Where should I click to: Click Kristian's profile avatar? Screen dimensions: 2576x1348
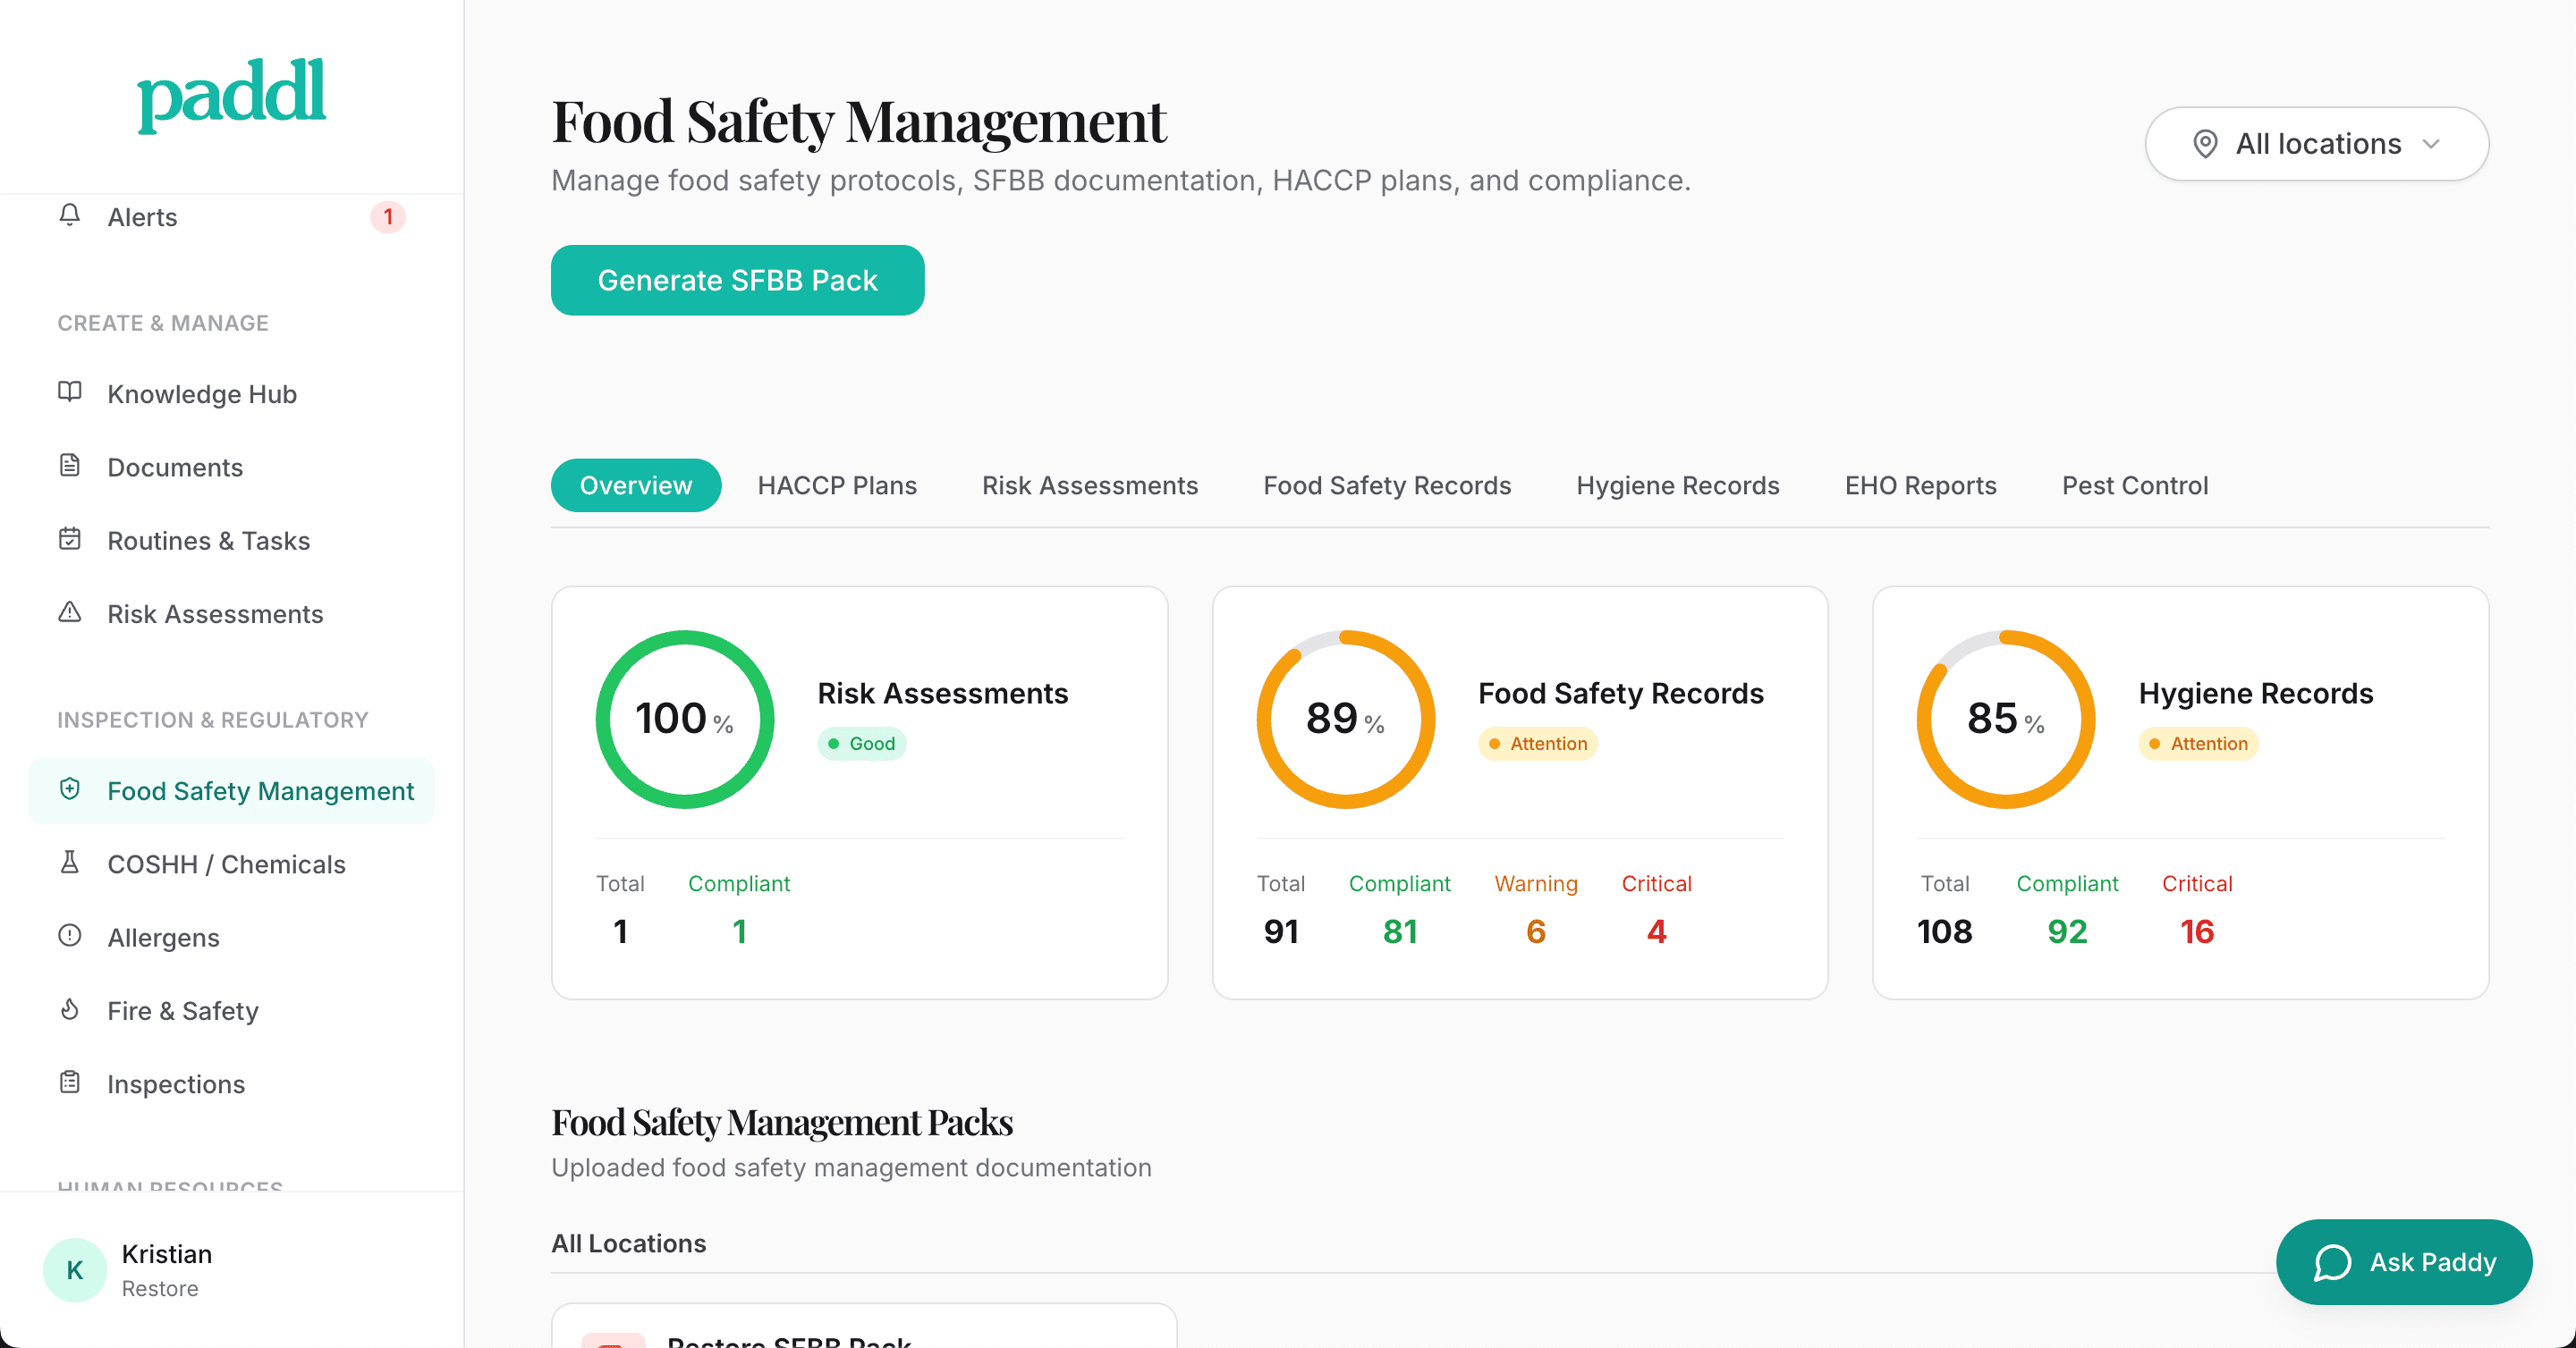point(74,1269)
